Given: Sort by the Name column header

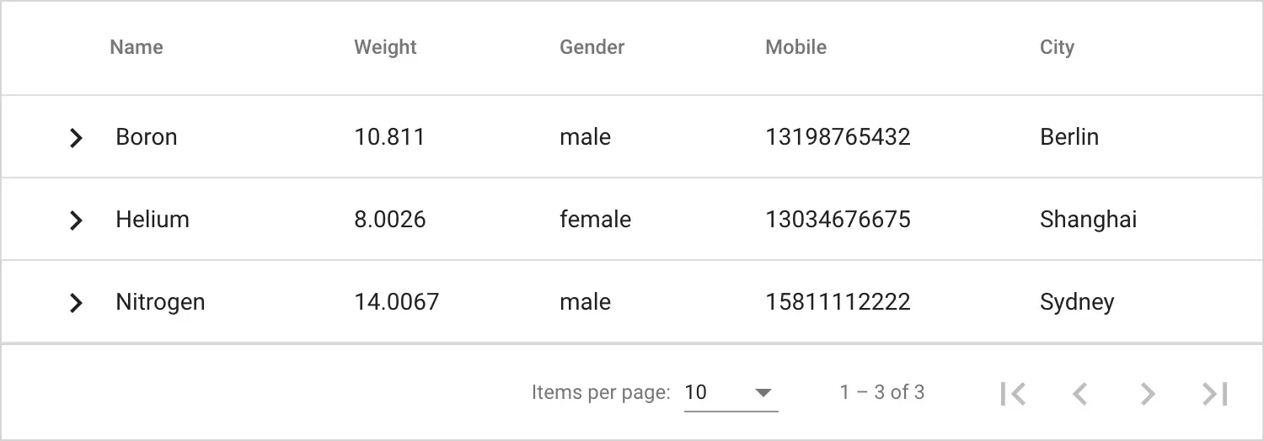Looking at the screenshot, I should tap(137, 47).
